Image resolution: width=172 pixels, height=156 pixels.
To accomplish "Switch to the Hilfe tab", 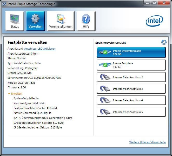I will (x=86, y=21).
